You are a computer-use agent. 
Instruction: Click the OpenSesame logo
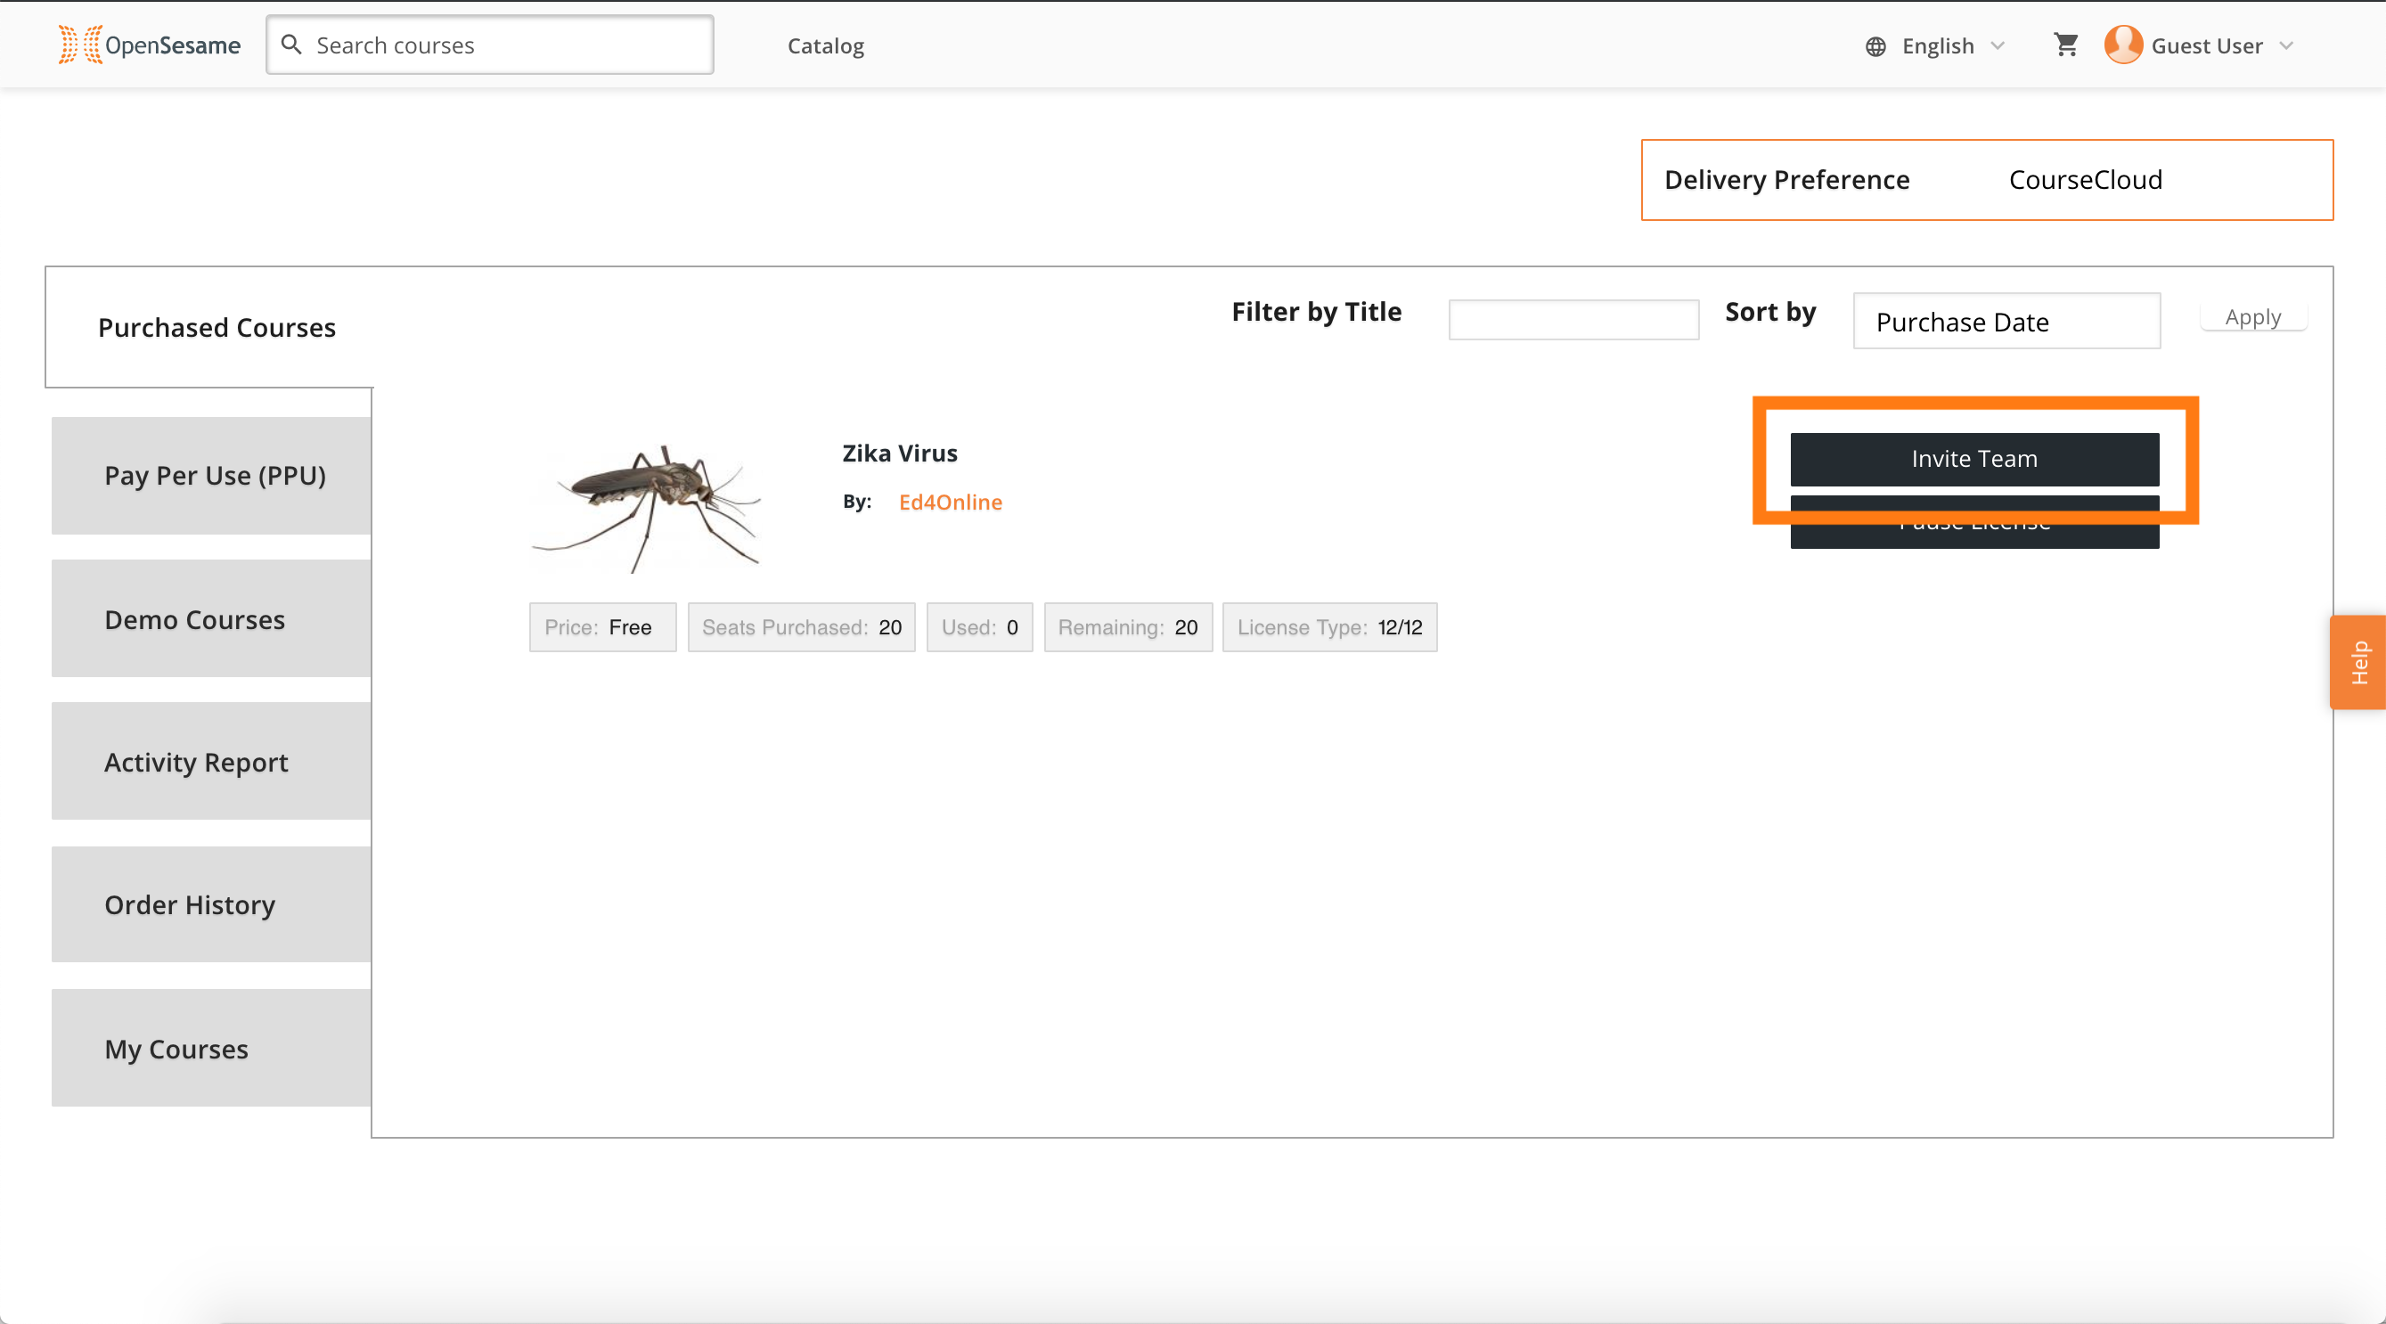point(149,45)
